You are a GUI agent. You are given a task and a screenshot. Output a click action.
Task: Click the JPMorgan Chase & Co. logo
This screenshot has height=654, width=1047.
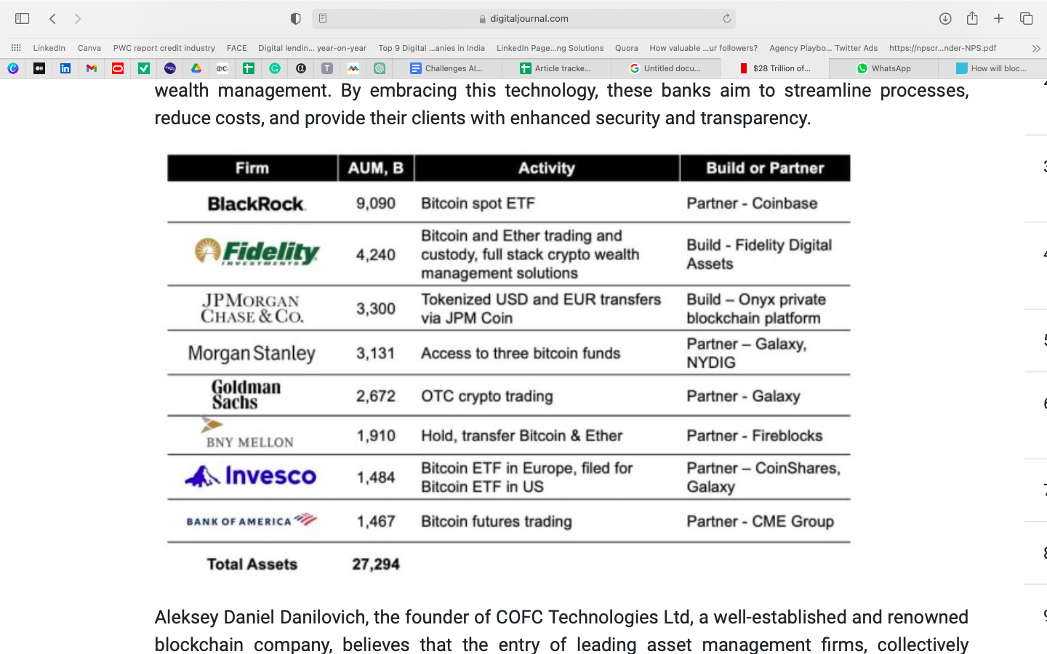tap(252, 308)
